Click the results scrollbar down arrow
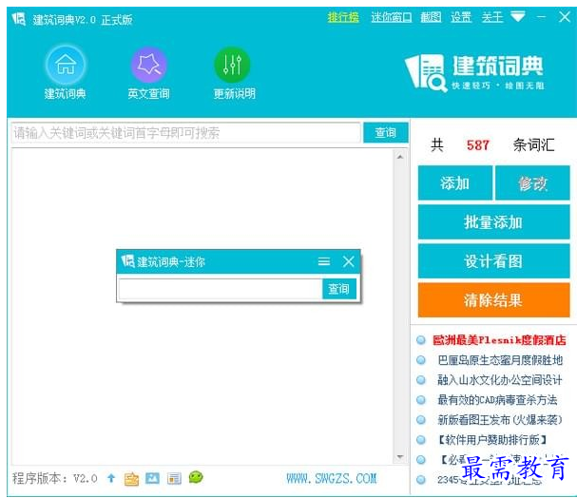 point(400,457)
